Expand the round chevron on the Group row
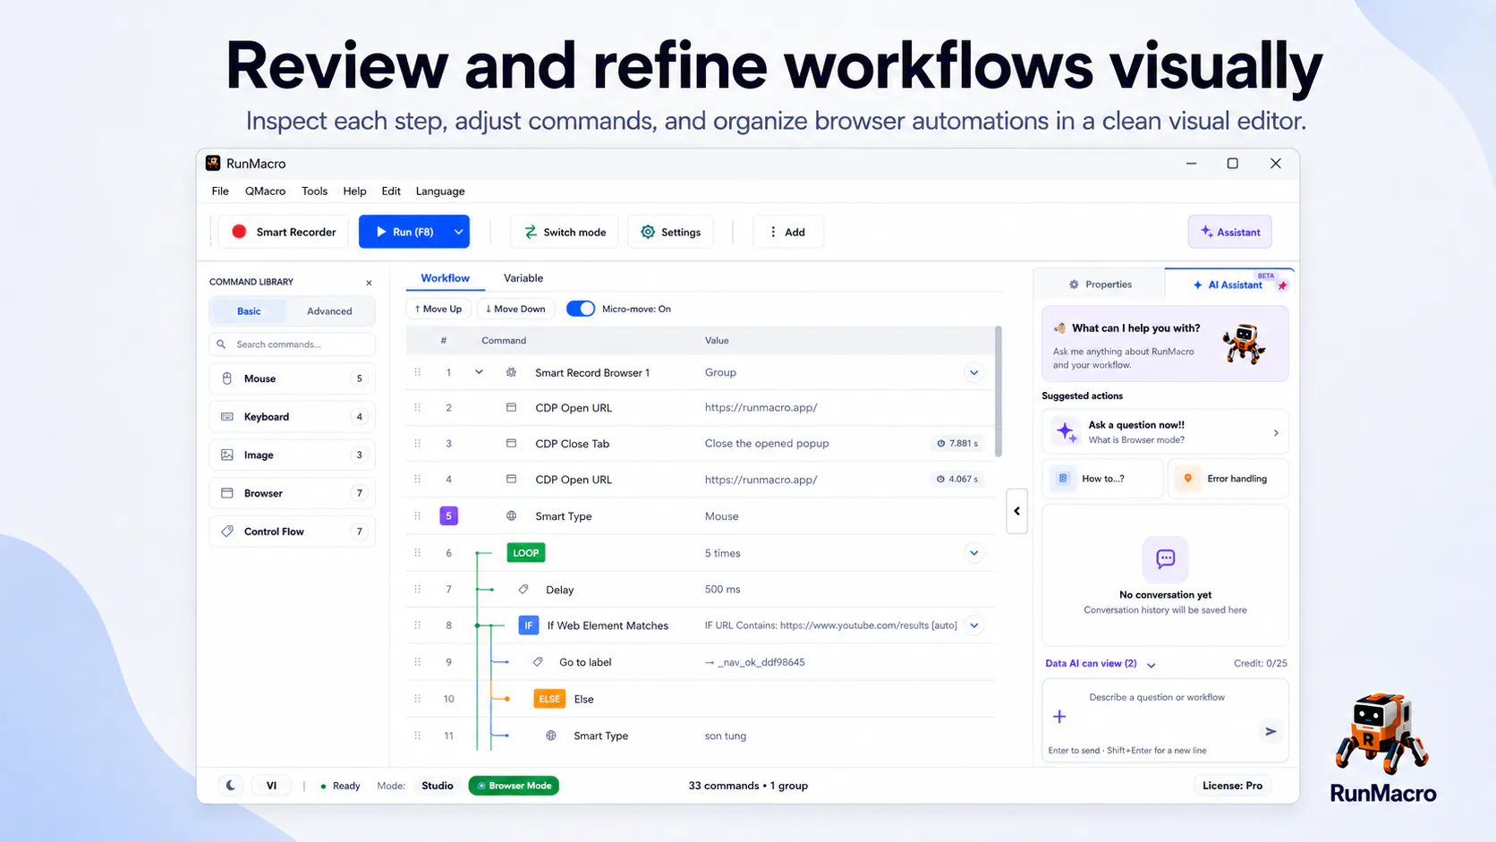The image size is (1496, 842). tap(973, 372)
